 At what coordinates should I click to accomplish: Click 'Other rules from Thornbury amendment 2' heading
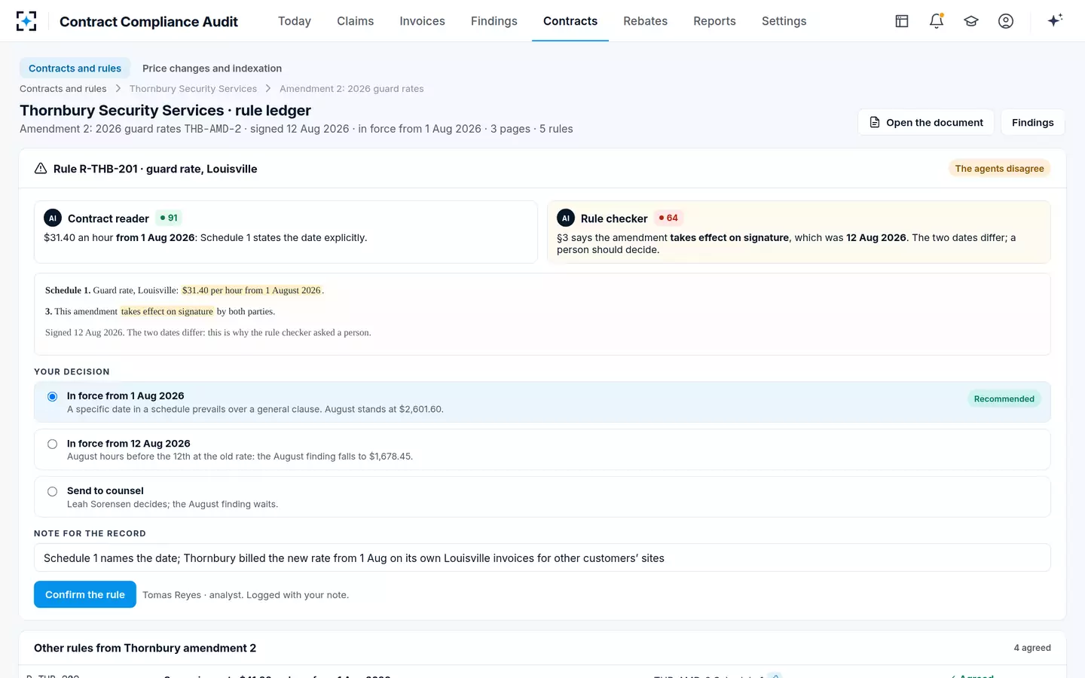pos(145,648)
